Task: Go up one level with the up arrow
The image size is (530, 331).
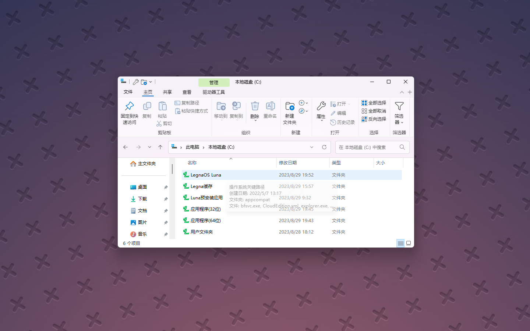Action: tap(160, 147)
